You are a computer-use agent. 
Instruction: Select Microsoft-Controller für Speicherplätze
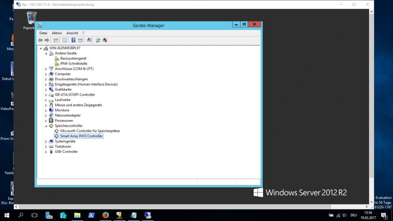90,131
